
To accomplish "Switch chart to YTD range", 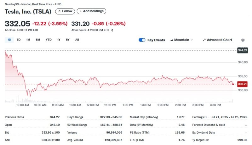I will coord(49,40).
